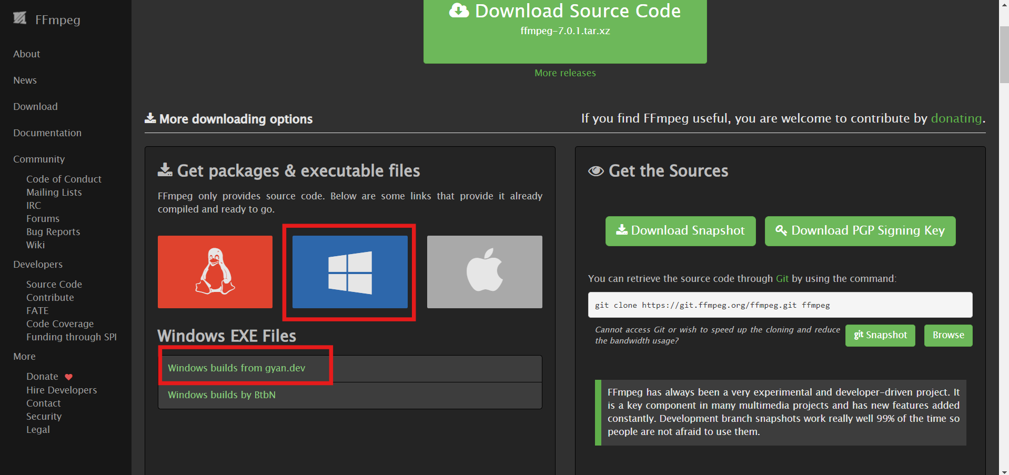The image size is (1009, 475).
Task: Open the About page in sidebar
Action: 27,54
